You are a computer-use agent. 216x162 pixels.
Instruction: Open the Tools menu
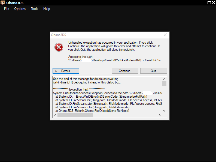click(x=34, y=9)
